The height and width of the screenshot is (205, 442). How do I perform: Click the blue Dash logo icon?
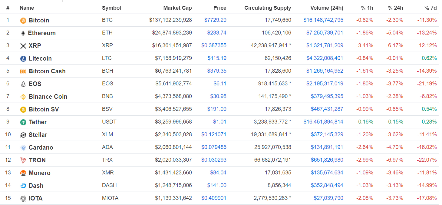click(23, 186)
